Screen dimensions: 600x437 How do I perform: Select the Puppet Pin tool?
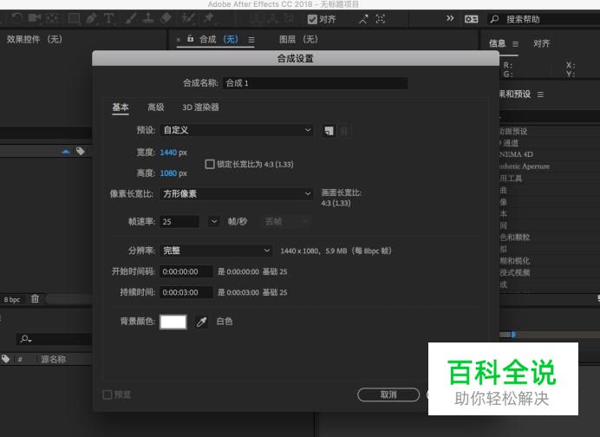point(209,18)
